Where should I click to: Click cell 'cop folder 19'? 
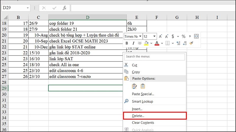pyautogui.click(x=88, y=23)
